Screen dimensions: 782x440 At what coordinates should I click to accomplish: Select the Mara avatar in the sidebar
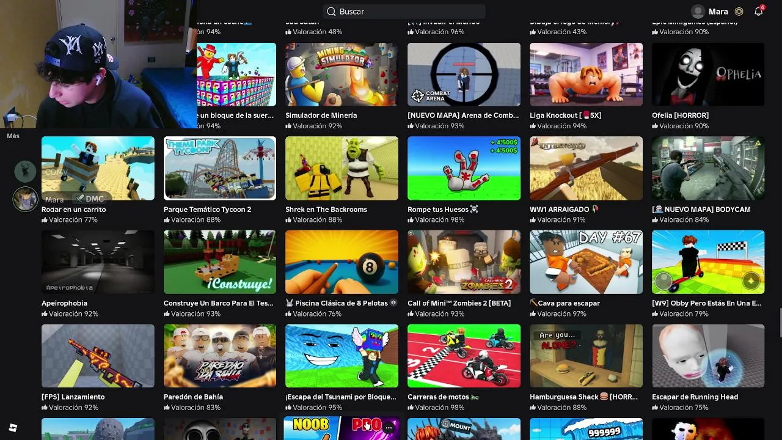[25, 199]
